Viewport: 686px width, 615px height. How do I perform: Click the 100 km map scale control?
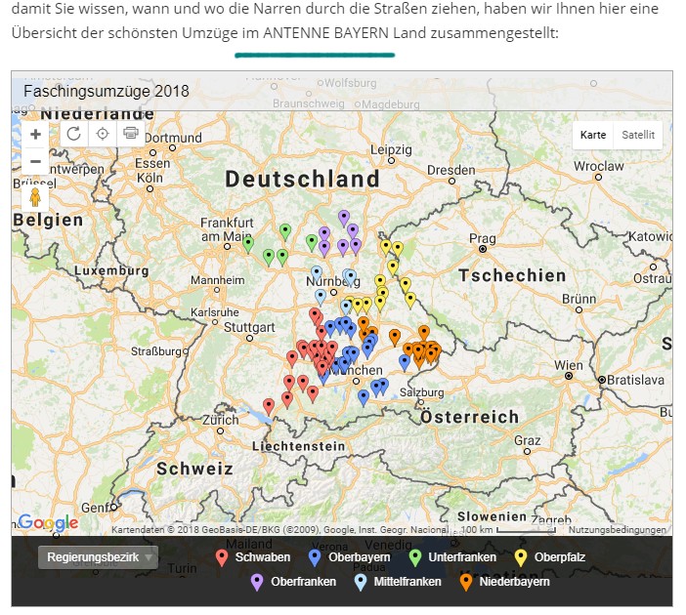507,530
